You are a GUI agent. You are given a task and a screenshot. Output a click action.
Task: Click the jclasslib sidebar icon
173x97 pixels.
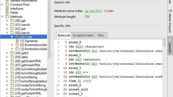(170, 40)
